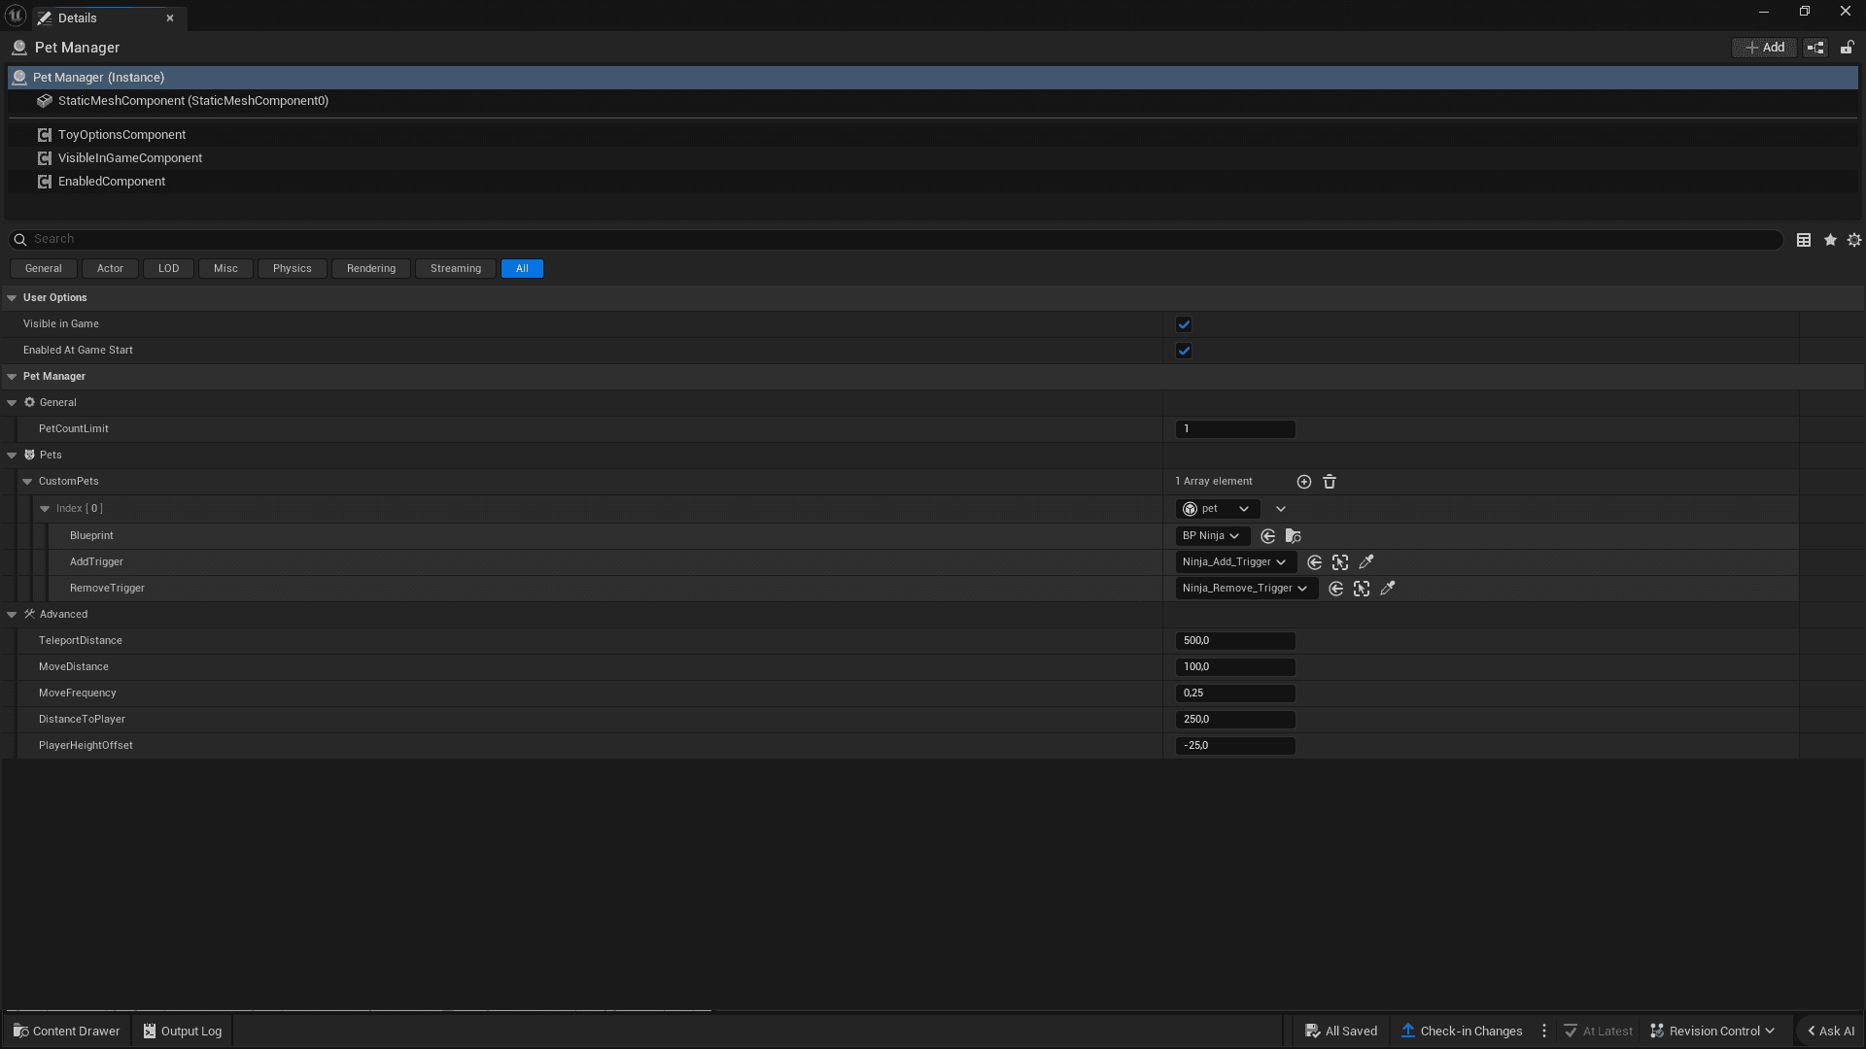1866x1049 pixels.
Task: Click the lock details panel icon
Action: 1847,48
